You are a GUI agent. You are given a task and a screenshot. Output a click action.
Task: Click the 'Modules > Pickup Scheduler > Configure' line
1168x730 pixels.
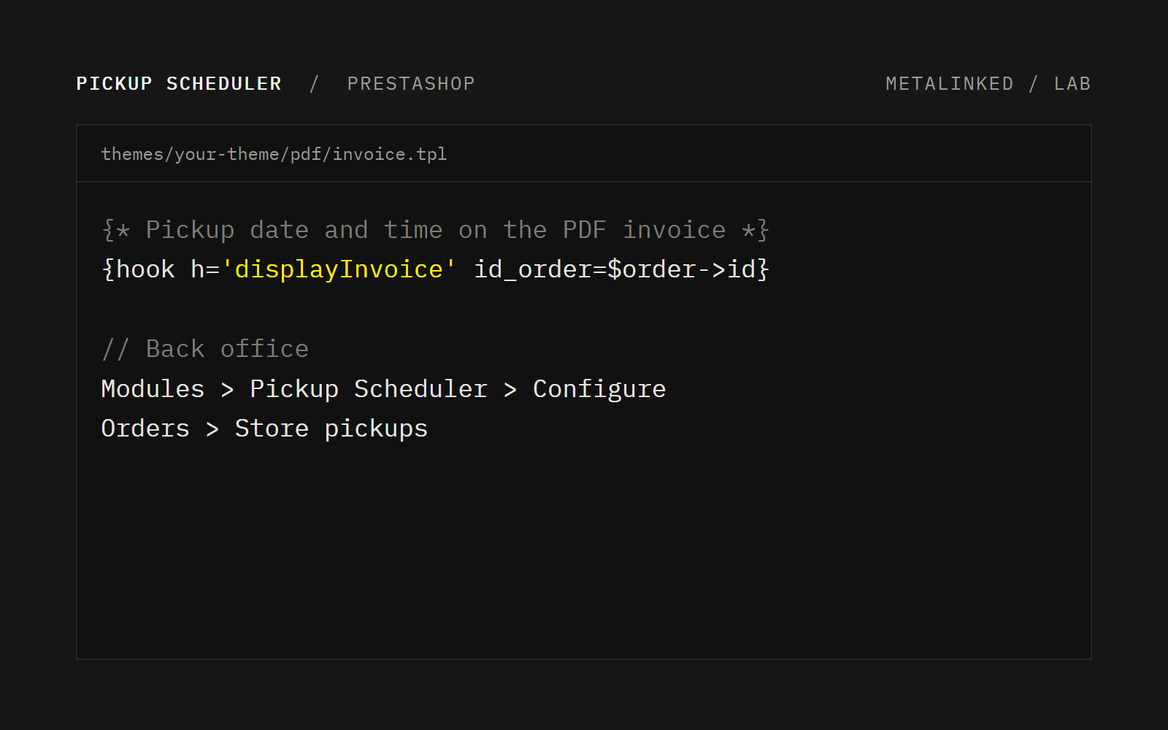383,389
